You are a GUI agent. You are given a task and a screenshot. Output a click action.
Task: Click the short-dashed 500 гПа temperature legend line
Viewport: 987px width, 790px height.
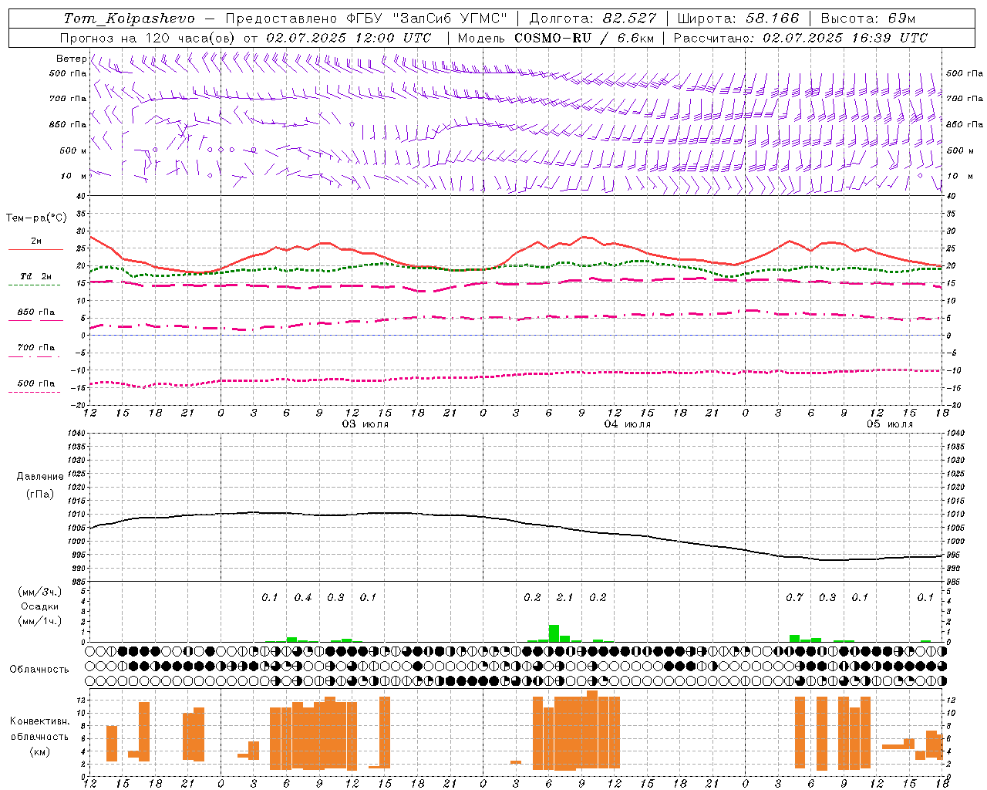(x=34, y=392)
